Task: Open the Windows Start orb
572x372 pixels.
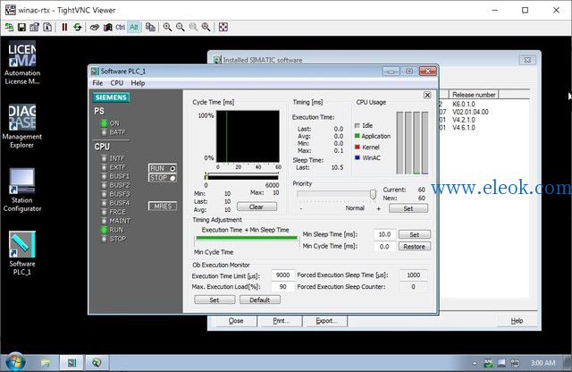Action: pos(15,362)
